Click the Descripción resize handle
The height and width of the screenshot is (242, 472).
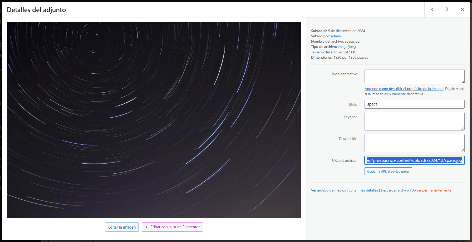tap(463, 150)
